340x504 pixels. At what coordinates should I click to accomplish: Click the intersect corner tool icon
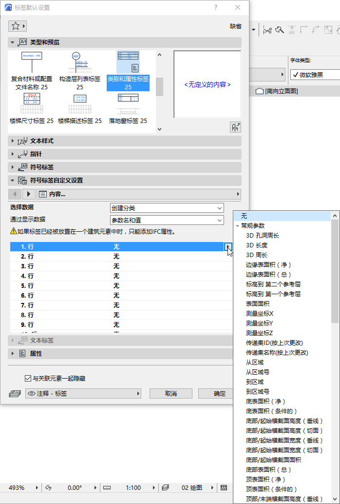point(304,30)
